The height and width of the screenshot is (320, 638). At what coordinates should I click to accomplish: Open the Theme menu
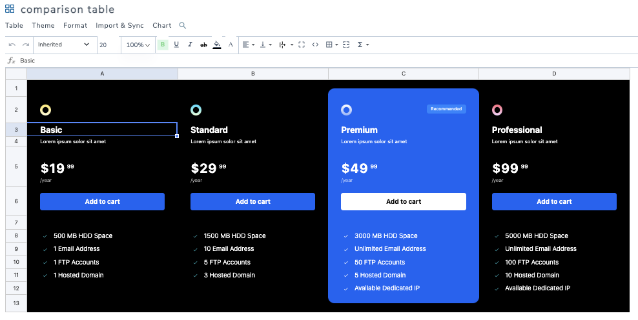[x=43, y=26]
